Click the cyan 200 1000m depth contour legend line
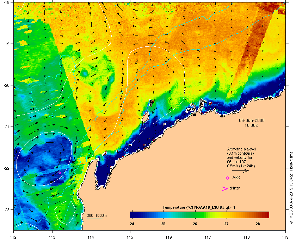296x239 pixels. point(94,219)
